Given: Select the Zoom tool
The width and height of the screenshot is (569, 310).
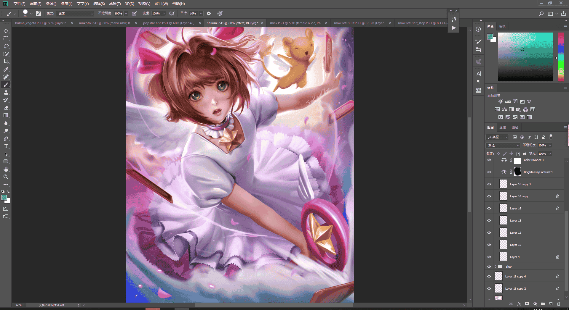Looking at the screenshot, I should [x=6, y=177].
